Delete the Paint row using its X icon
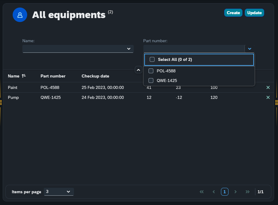Screen dimensions: 278x205 [x=268, y=87]
